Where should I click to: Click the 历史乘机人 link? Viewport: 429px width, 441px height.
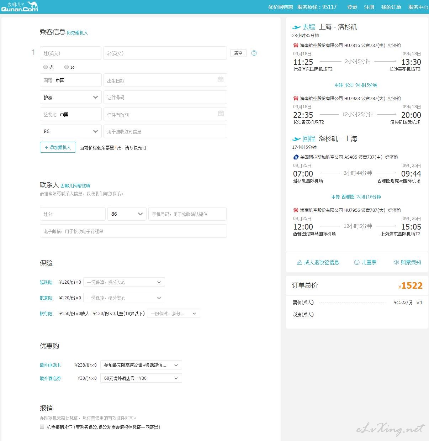(x=77, y=33)
